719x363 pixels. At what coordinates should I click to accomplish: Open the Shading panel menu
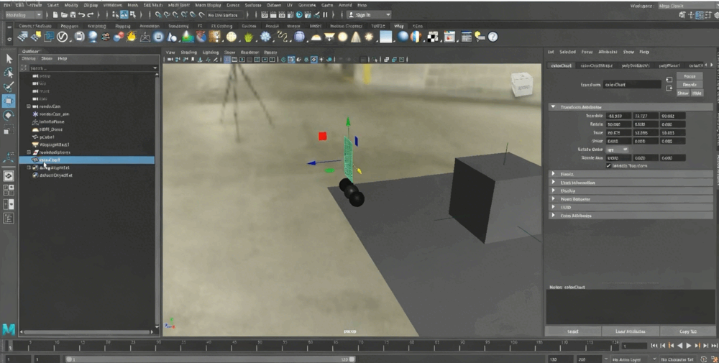[188, 52]
